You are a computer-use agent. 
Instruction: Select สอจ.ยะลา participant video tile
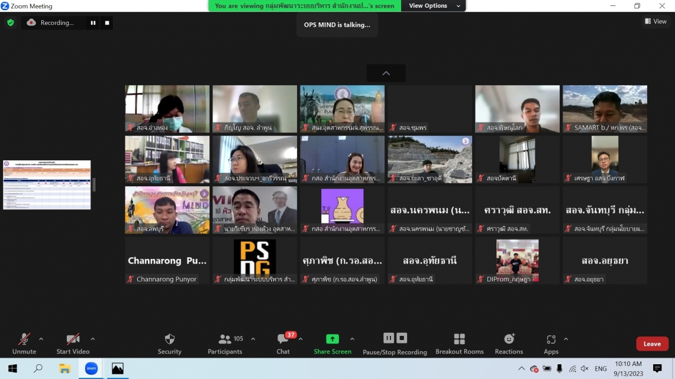pyautogui.click(x=429, y=159)
